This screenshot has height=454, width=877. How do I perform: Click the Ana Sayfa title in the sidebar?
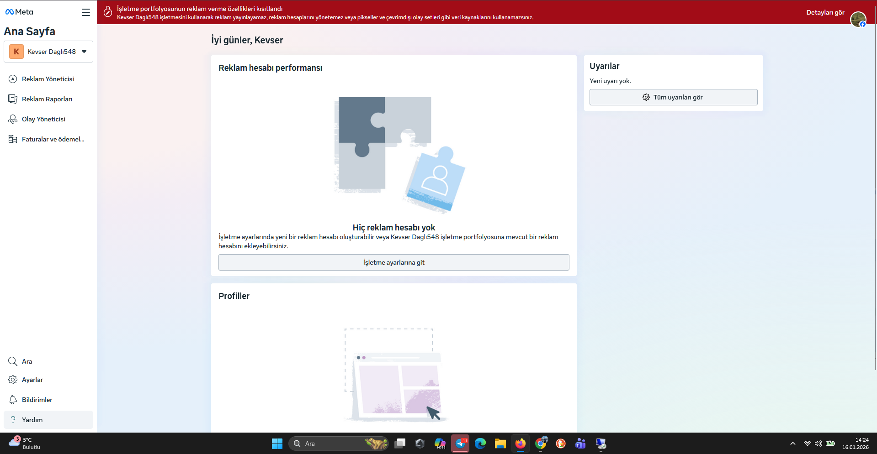[30, 31]
